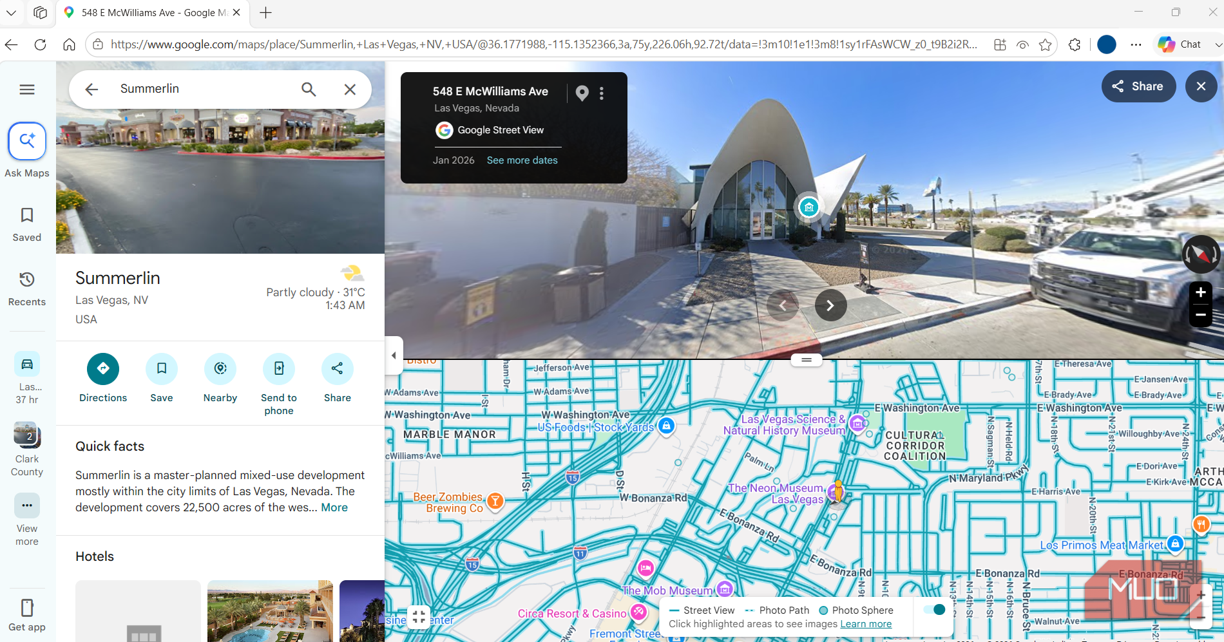Click the browser address bar URL
This screenshot has width=1224, height=642.
click(x=544, y=44)
